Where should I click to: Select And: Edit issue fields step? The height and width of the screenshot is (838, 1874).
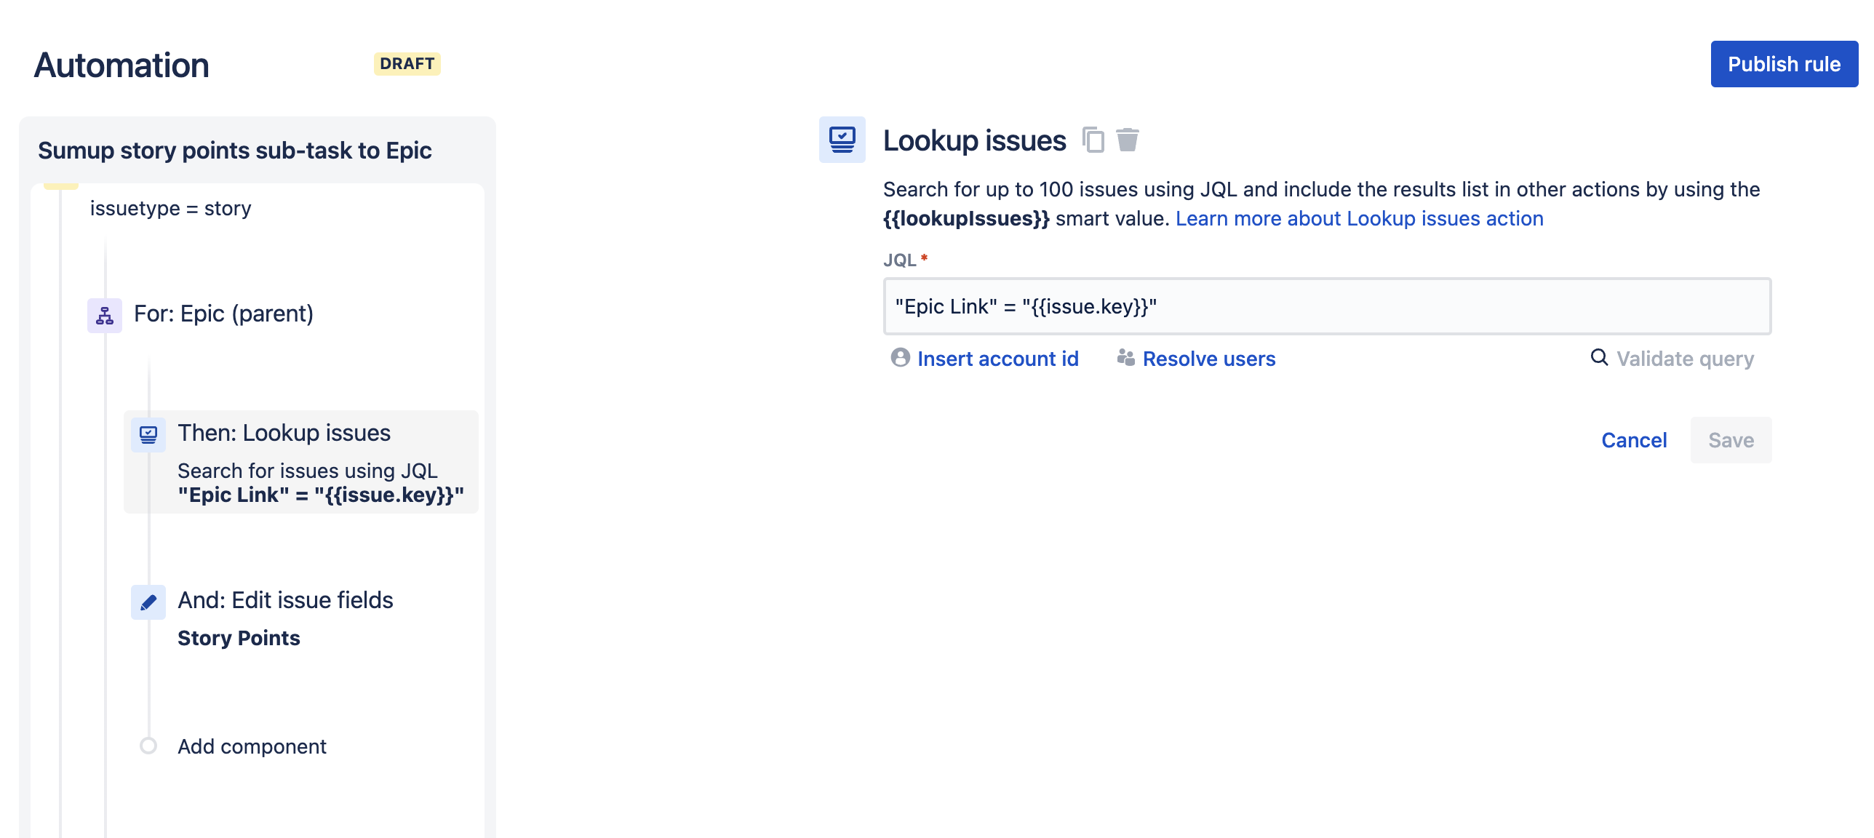click(285, 600)
